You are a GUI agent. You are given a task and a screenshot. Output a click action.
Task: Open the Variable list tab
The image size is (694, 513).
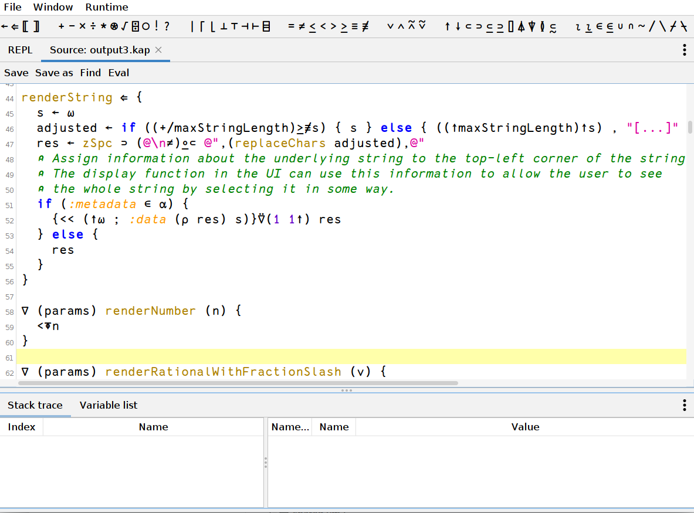pos(108,405)
